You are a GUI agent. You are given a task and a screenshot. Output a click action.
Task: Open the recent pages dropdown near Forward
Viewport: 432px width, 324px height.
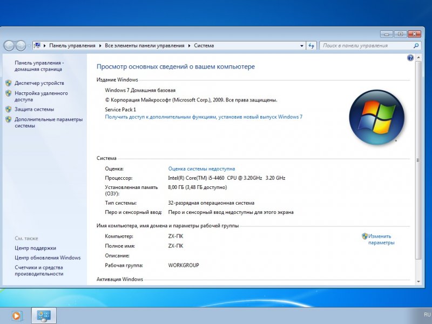coord(29,46)
